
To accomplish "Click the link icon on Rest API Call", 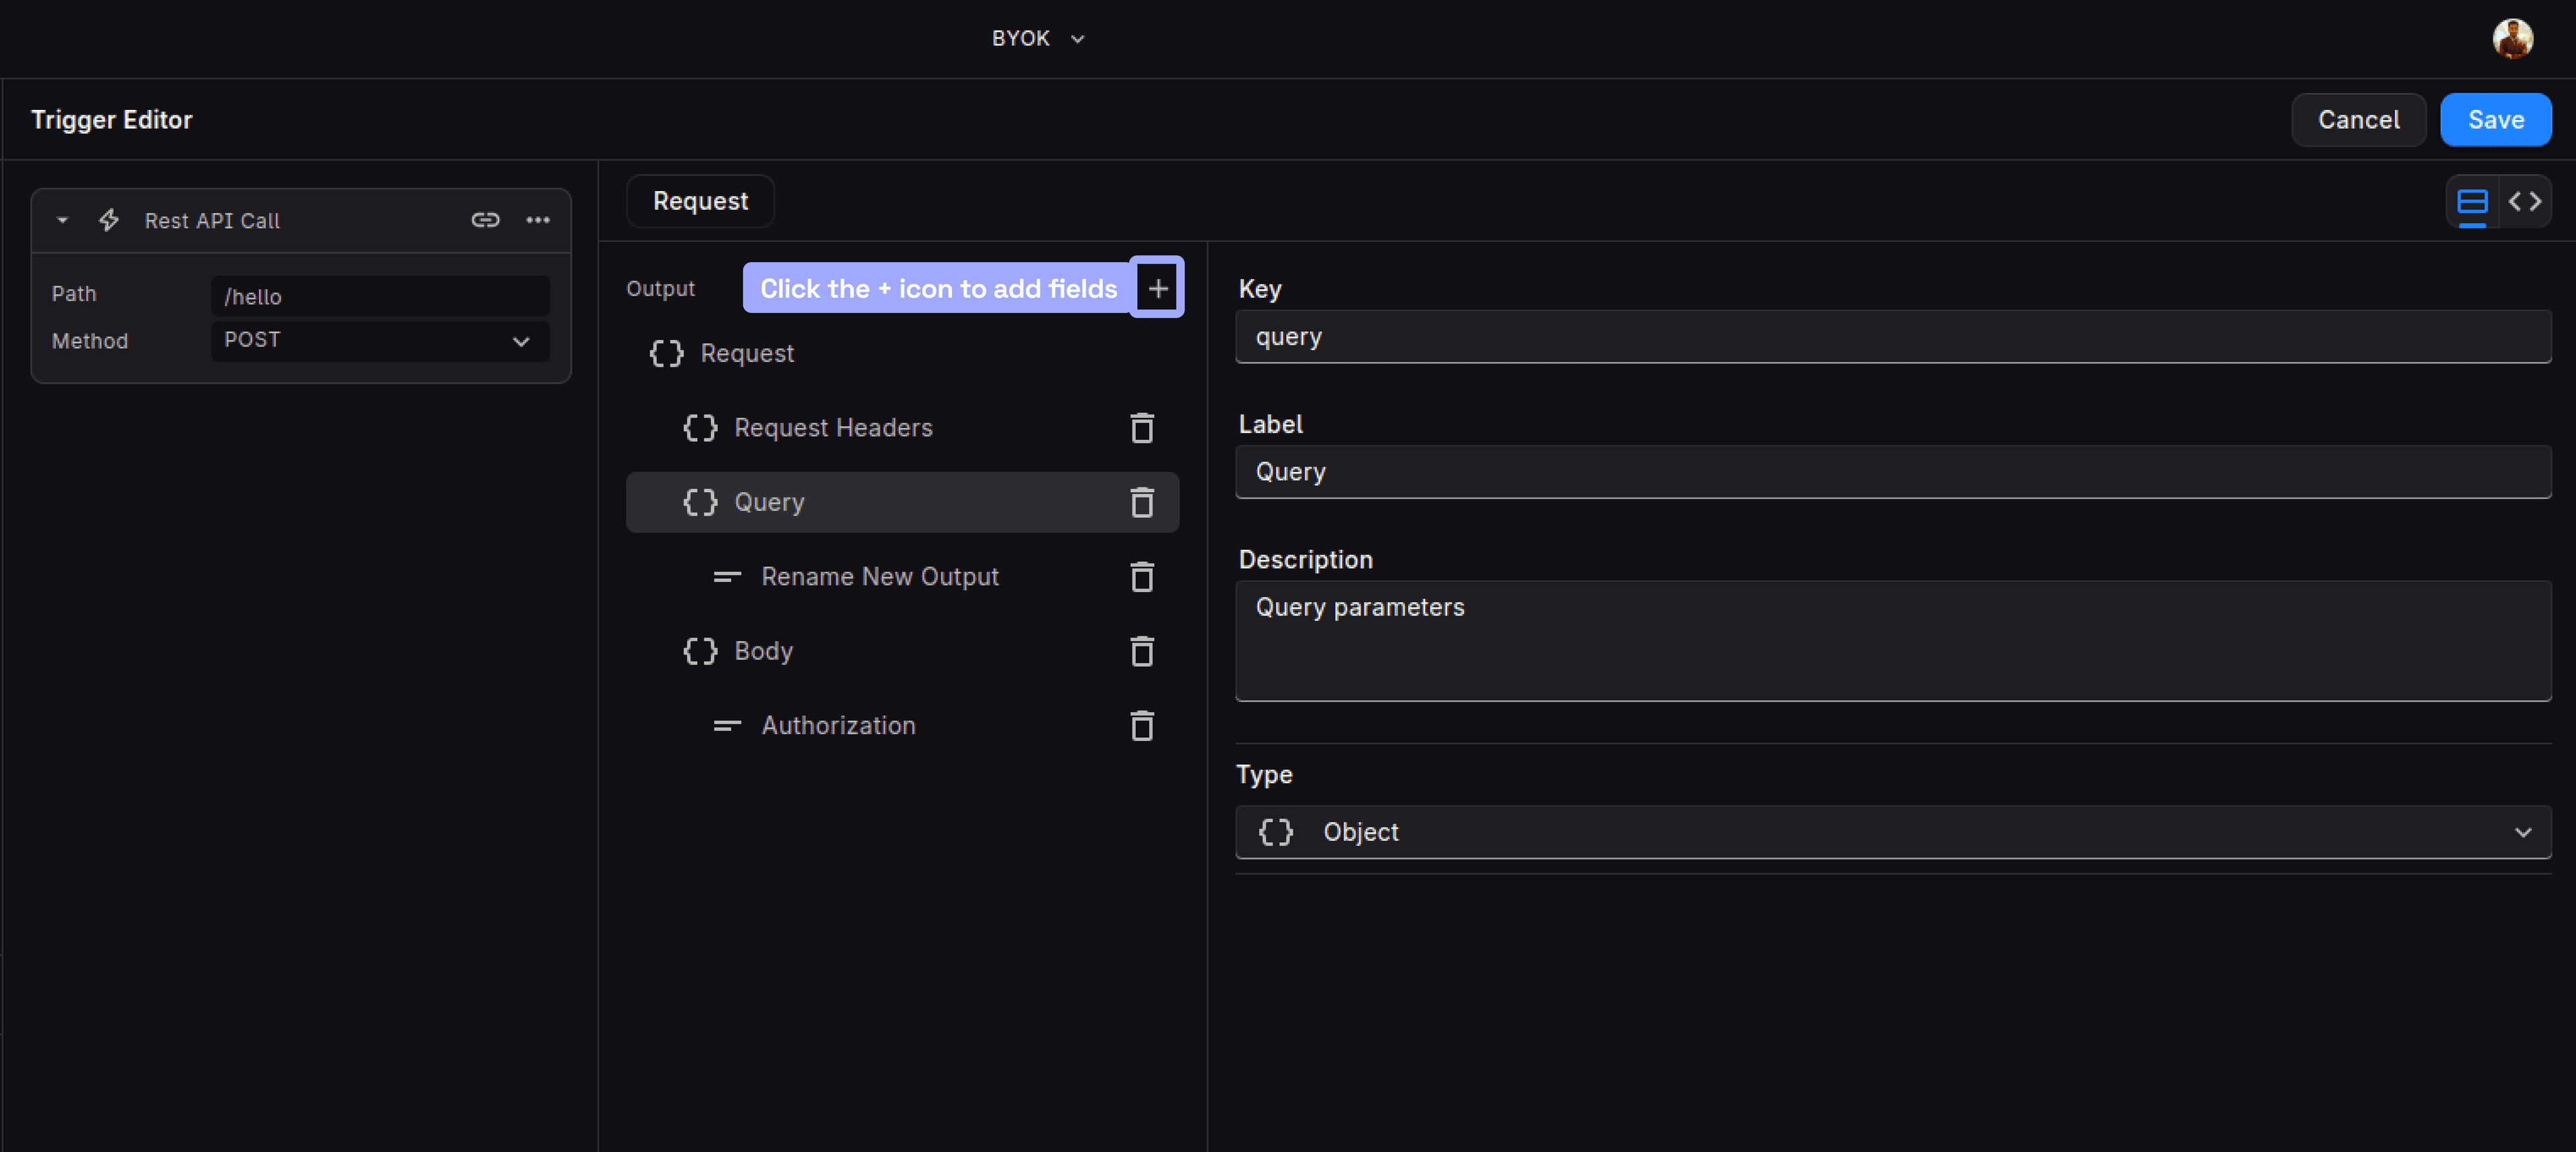I will point(486,220).
